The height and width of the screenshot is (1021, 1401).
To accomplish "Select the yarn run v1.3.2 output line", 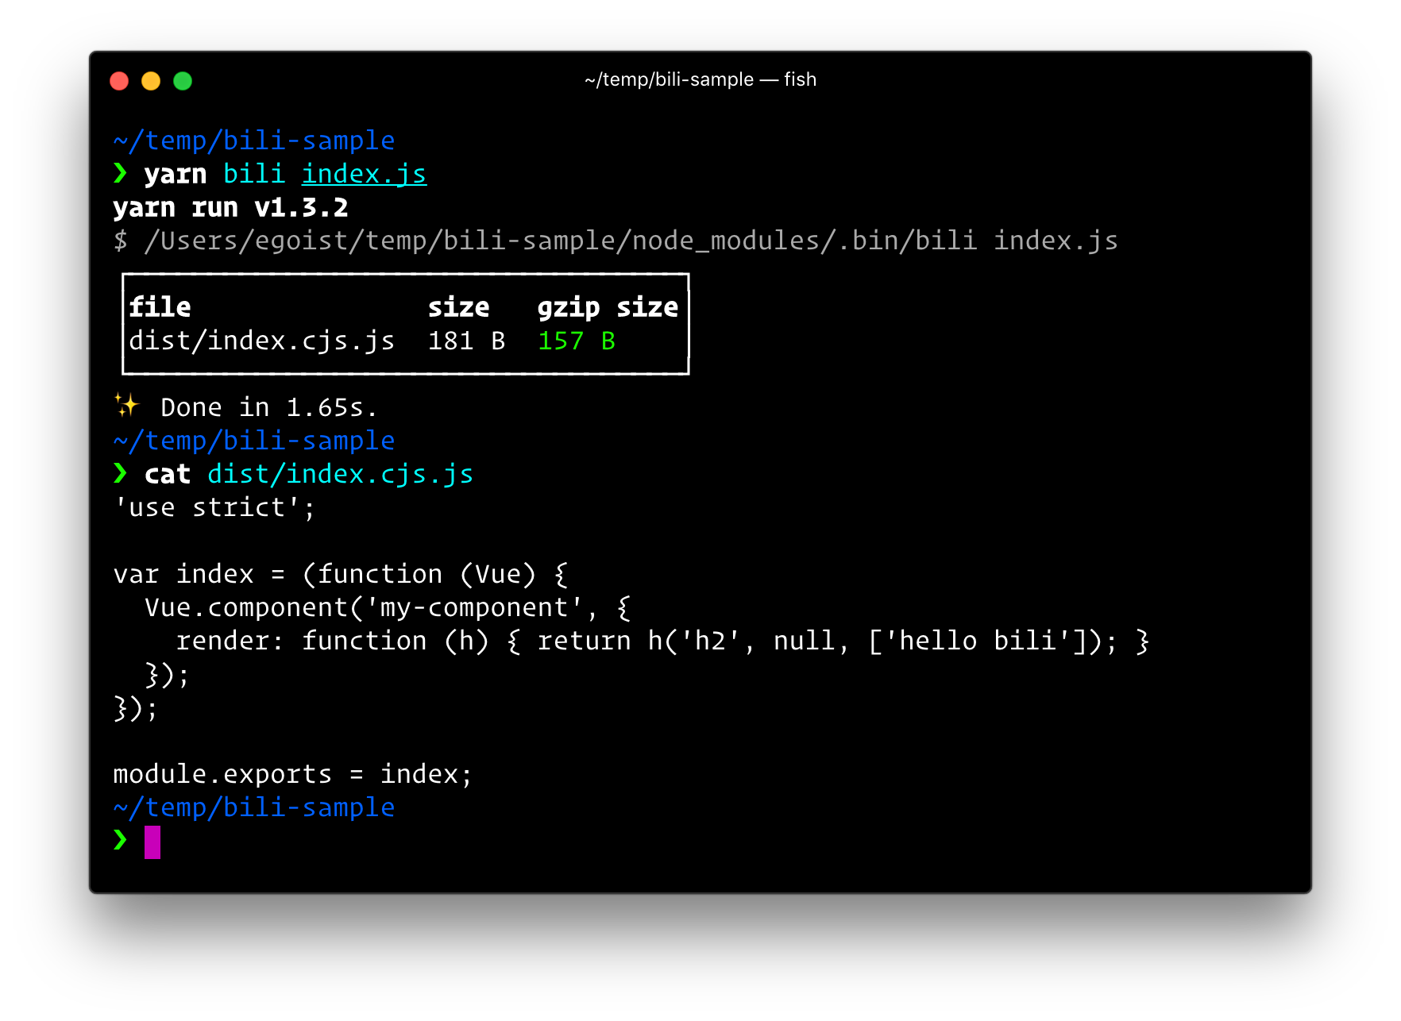I will click(230, 206).
